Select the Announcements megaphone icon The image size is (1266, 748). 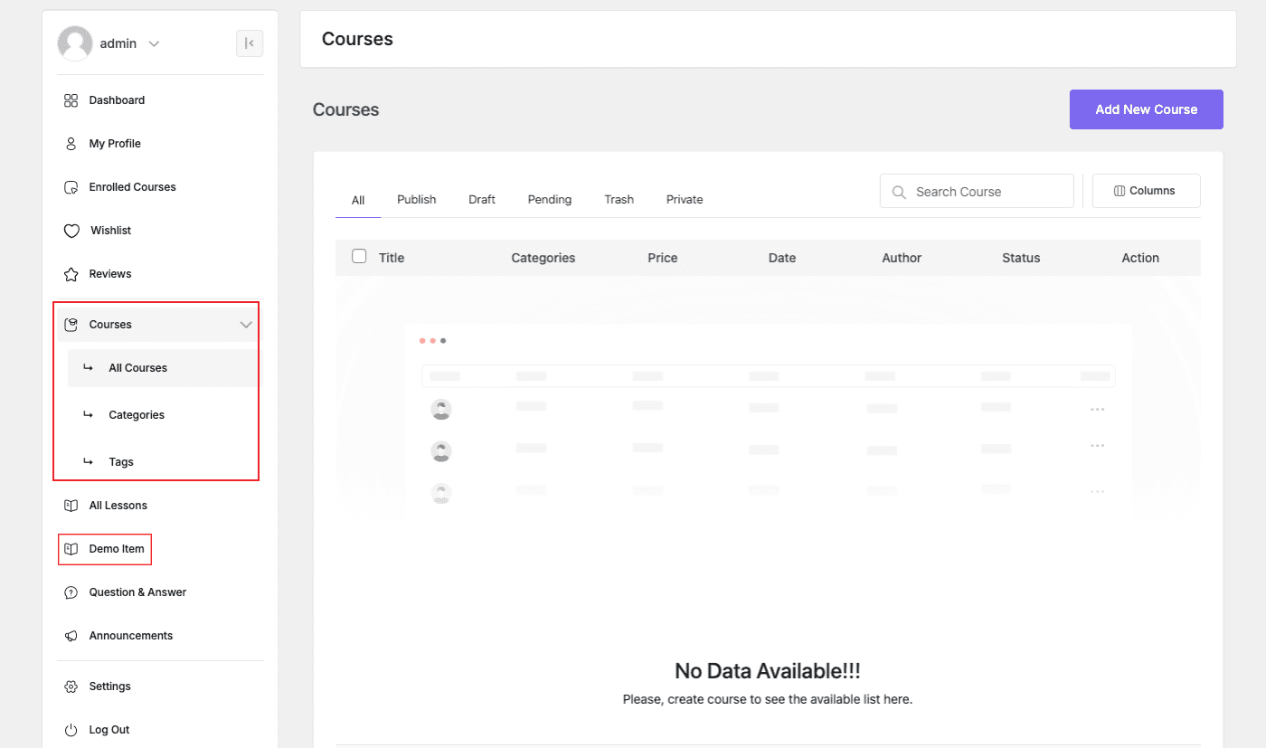71,635
